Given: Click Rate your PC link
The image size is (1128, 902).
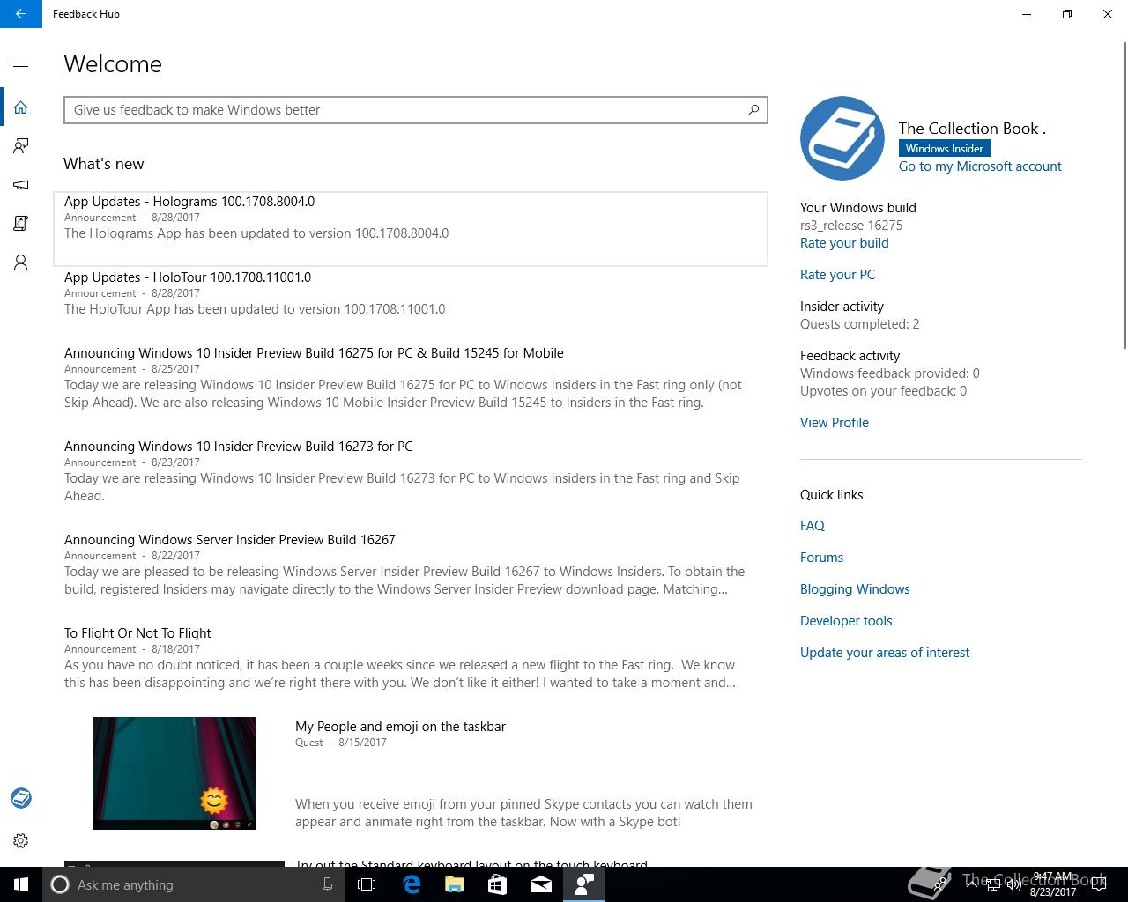Looking at the screenshot, I should tap(837, 275).
